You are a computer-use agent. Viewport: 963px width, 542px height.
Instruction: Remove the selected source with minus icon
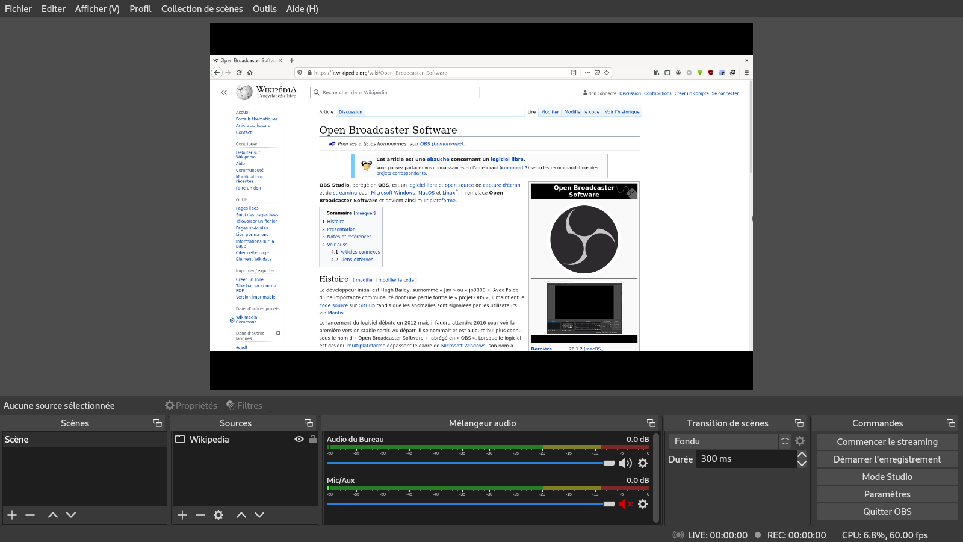pos(200,515)
